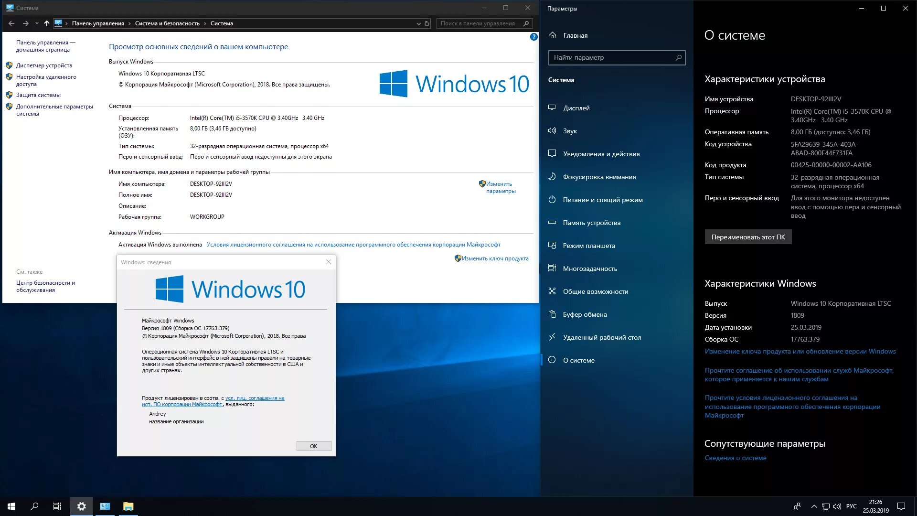Screen dimensions: 917x516
Task: Open Sound settings with the speaker icon
Action: [553, 131]
